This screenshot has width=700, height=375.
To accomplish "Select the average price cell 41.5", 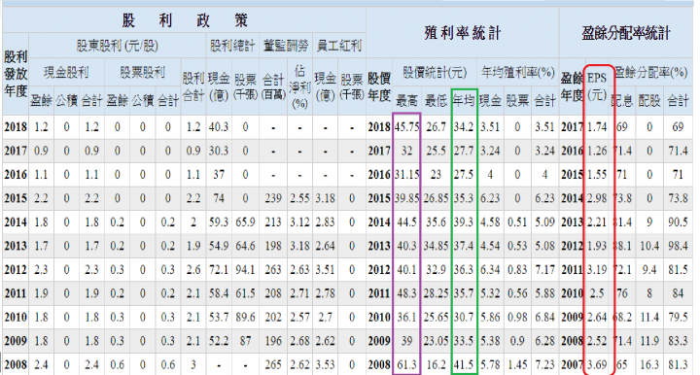I will point(464,364).
